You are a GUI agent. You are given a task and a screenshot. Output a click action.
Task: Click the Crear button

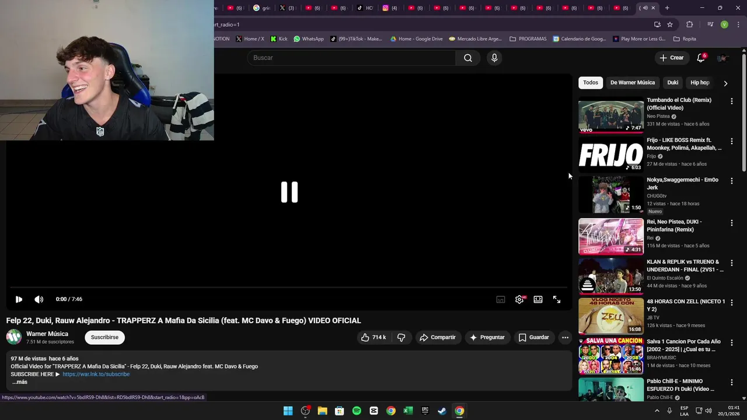point(671,58)
